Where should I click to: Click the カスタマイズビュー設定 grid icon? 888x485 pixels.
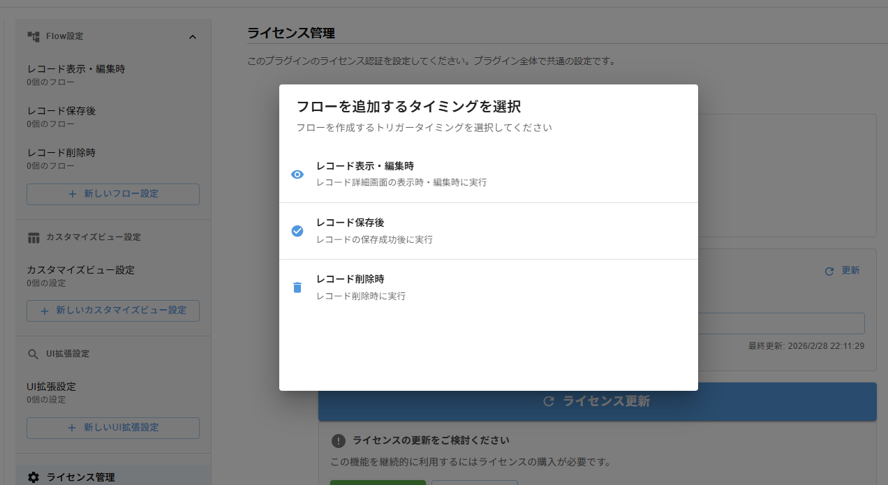(33, 237)
